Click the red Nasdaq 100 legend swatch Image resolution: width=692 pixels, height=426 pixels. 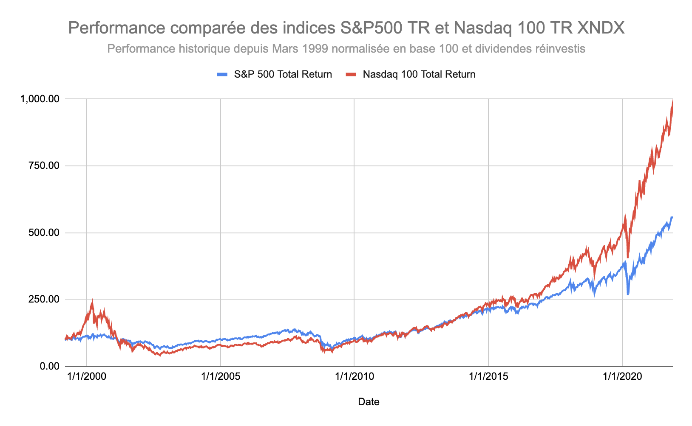coord(351,75)
